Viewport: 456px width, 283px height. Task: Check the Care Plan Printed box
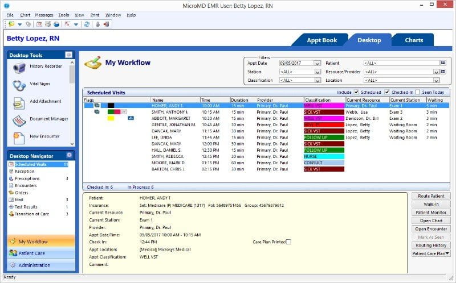pos(288,242)
